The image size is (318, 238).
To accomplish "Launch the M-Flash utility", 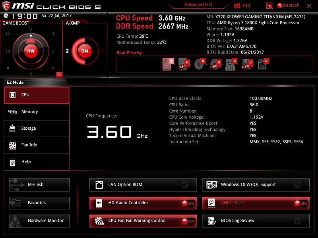I will pyautogui.click(x=39, y=185).
